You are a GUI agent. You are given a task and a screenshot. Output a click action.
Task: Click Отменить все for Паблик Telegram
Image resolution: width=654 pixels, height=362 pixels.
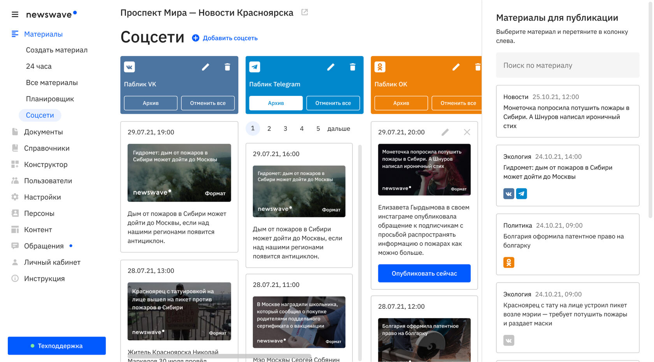point(333,103)
